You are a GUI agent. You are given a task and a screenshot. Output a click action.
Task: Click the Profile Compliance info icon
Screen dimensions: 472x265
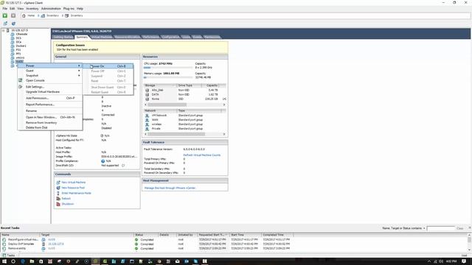pos(103,161)
